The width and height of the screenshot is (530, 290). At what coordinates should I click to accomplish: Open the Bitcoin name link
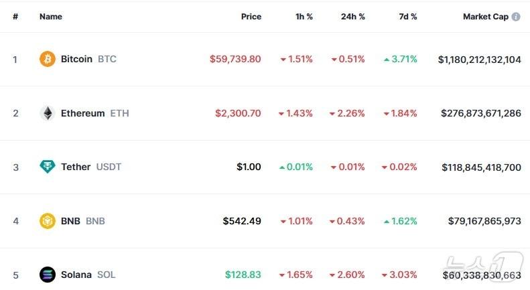(x=76, y=59)
